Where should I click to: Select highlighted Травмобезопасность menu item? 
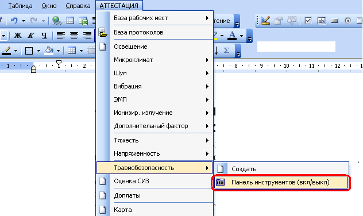(x=155, y=168)
